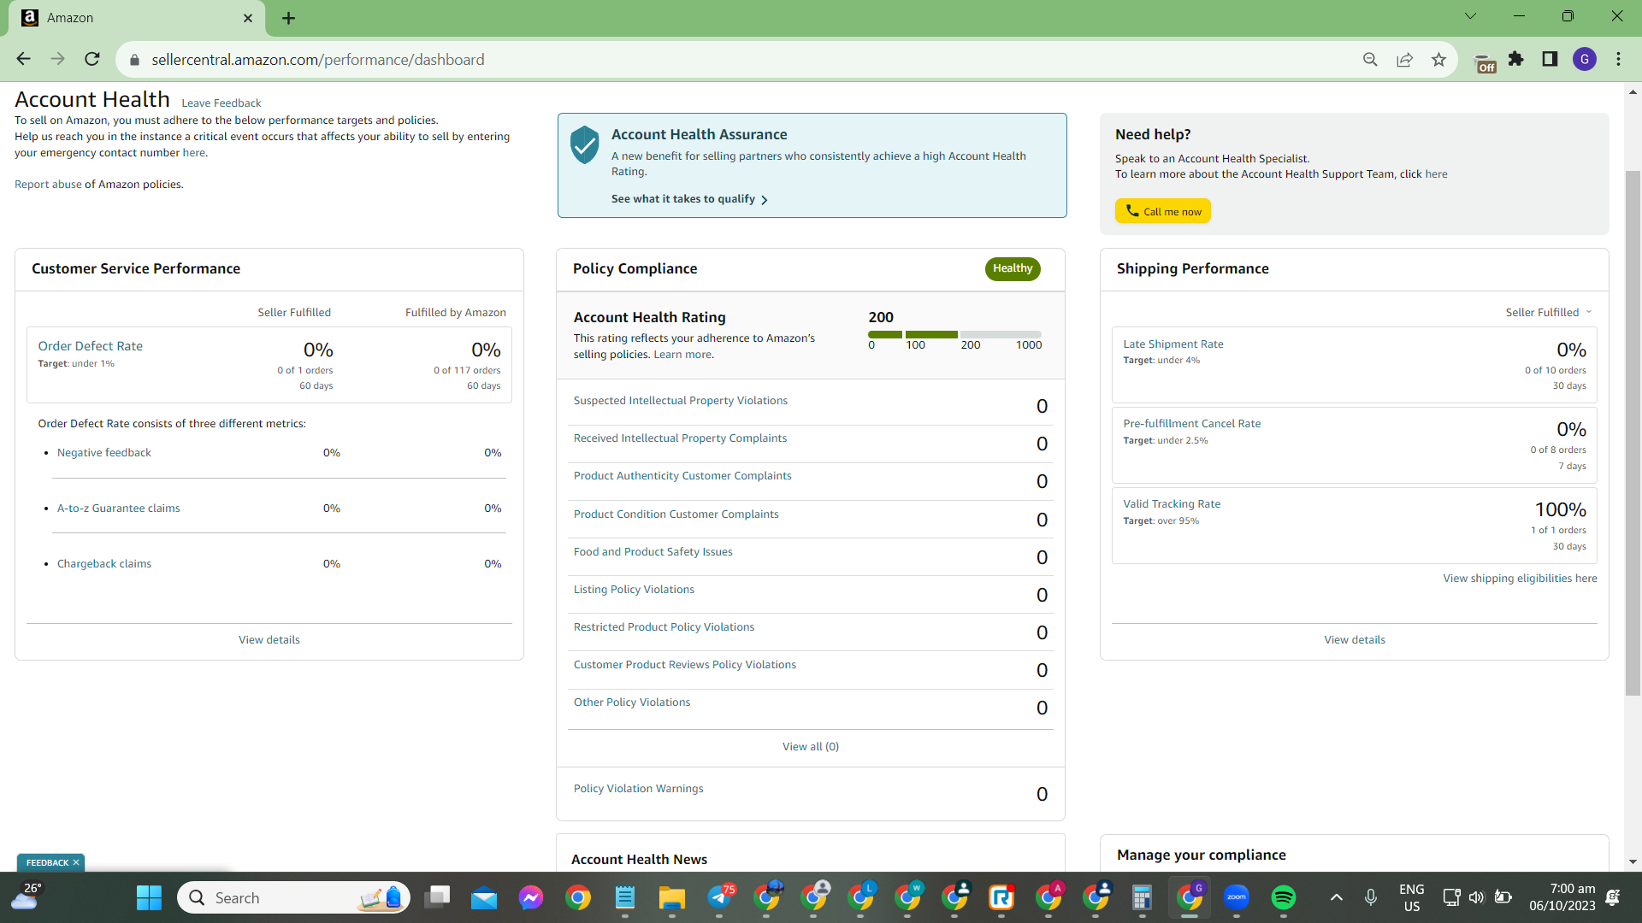
Task: Click the site lock icon
Action: point(134,60)
